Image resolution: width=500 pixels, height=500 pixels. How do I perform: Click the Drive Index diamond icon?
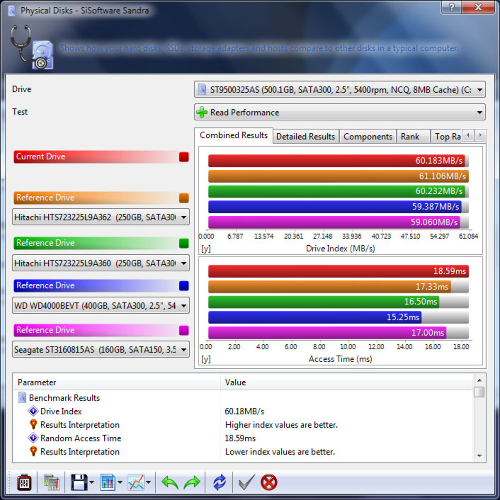33,411
